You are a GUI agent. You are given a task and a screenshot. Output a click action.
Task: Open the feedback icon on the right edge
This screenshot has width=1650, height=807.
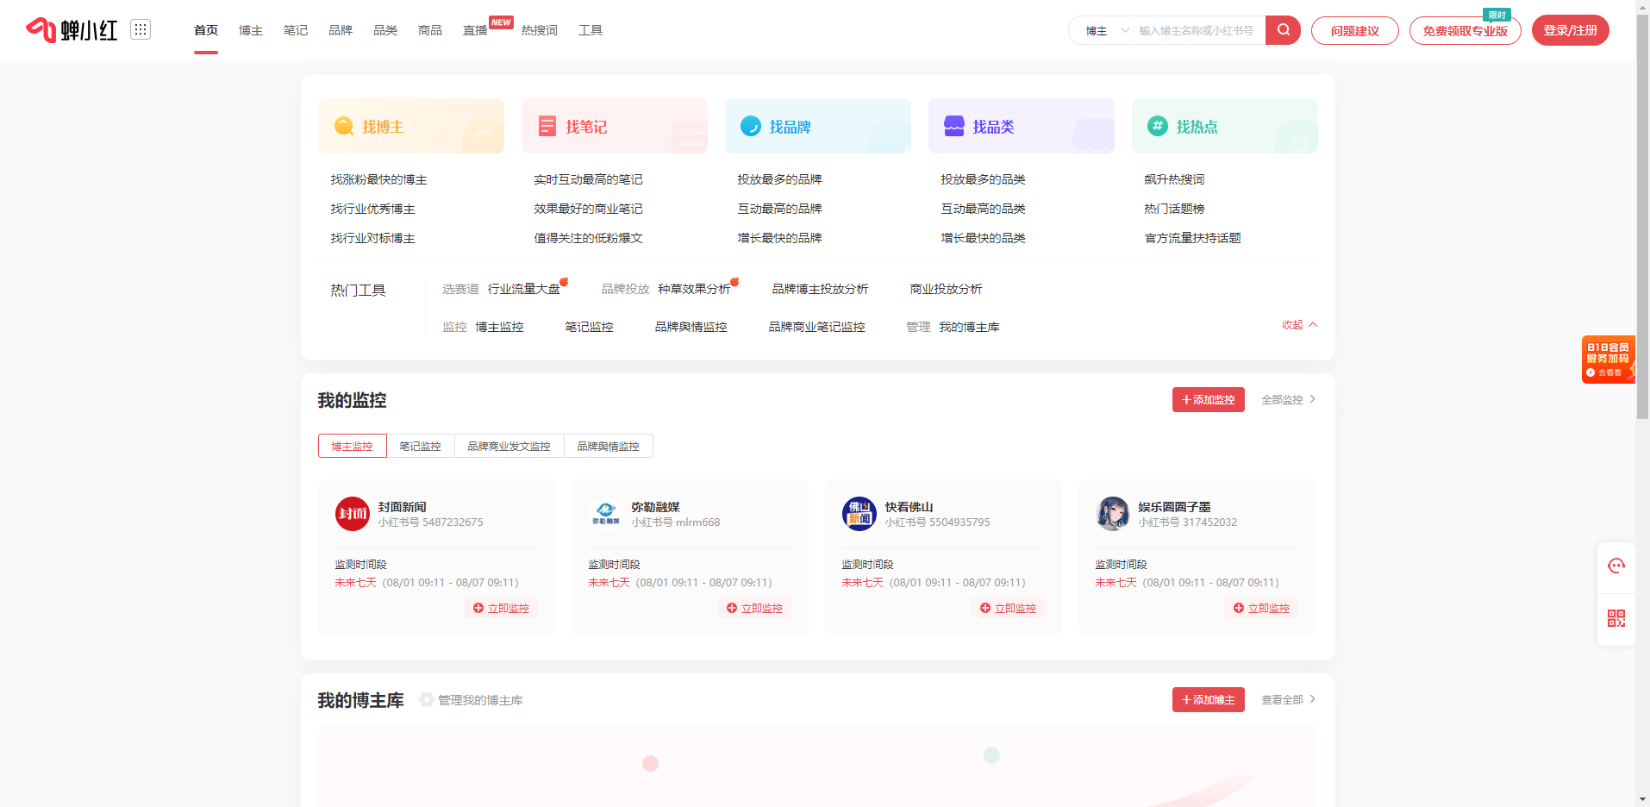point(1616,566)
